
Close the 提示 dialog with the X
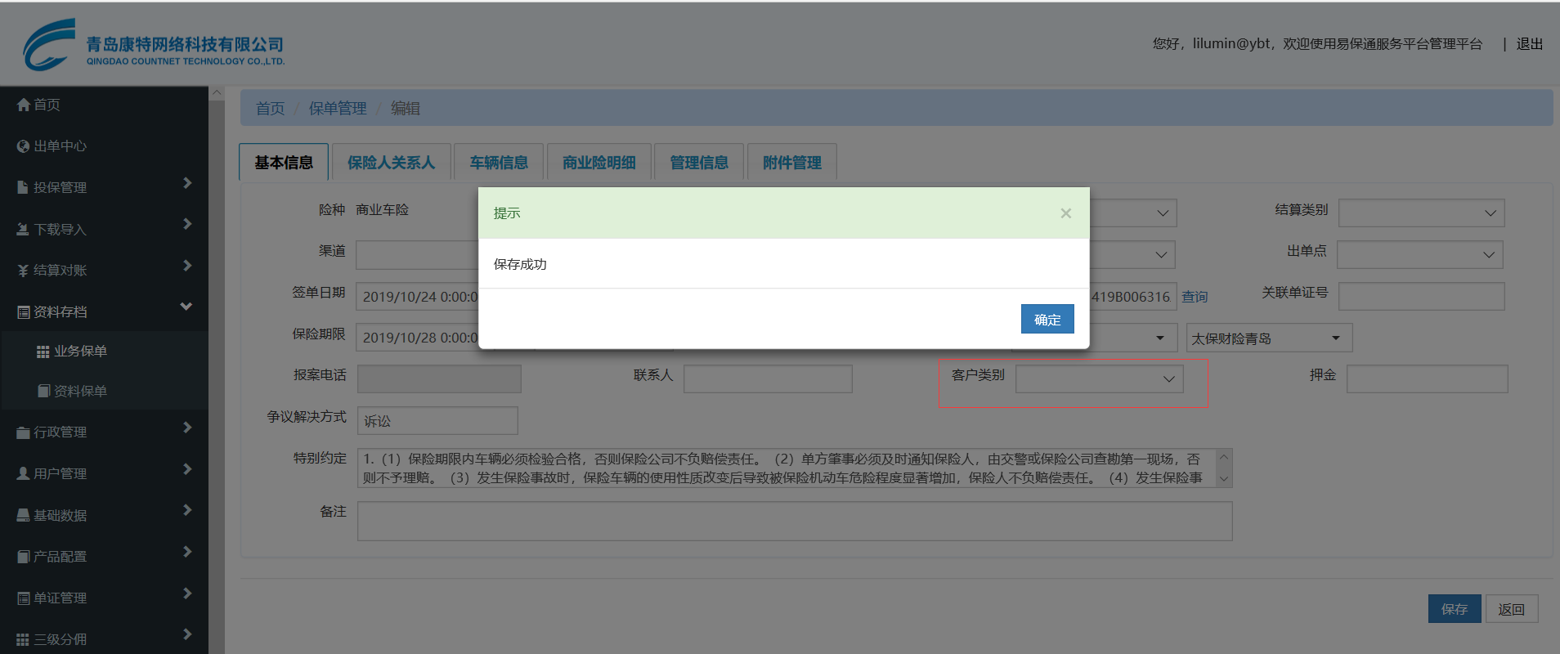coord(1065,213)
